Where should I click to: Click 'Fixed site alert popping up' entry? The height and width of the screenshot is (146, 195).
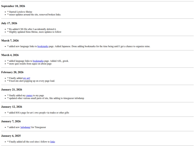click(31, 81)
